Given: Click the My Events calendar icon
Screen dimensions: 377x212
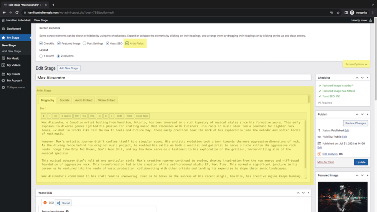Looking at the screenshot, I should [x=3, y=74].
